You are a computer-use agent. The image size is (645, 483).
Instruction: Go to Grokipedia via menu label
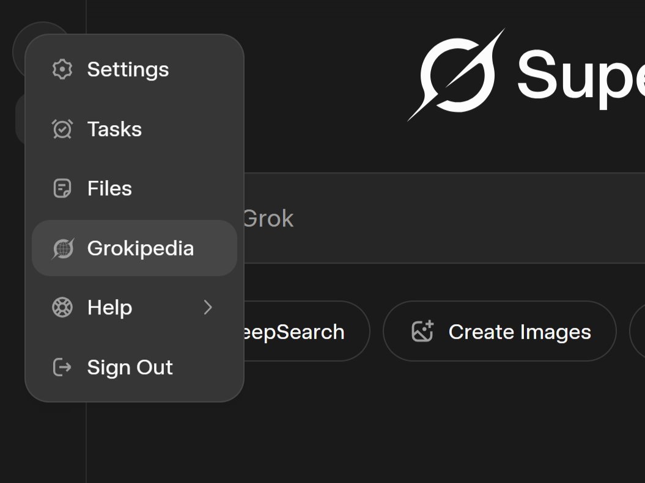pyautogui.click(x=140, y=249)
